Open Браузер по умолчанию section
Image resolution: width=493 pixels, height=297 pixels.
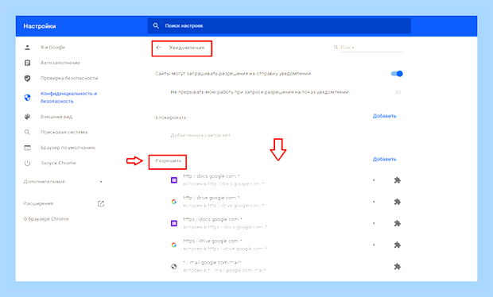point(68,148)
